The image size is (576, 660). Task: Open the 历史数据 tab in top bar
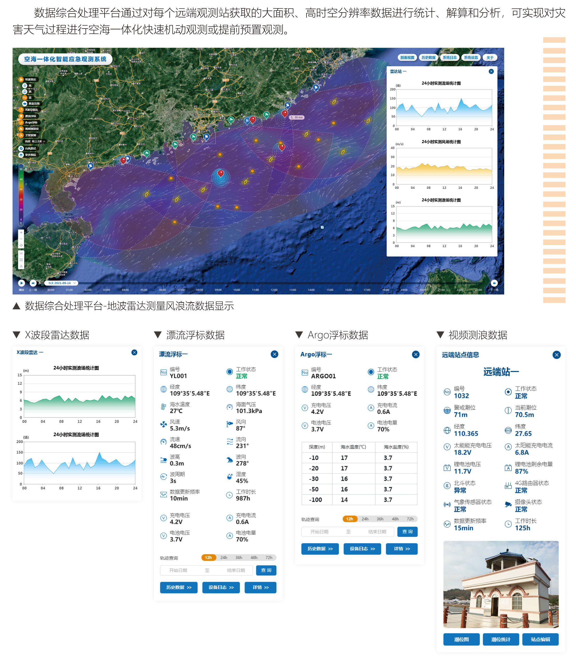428,57
